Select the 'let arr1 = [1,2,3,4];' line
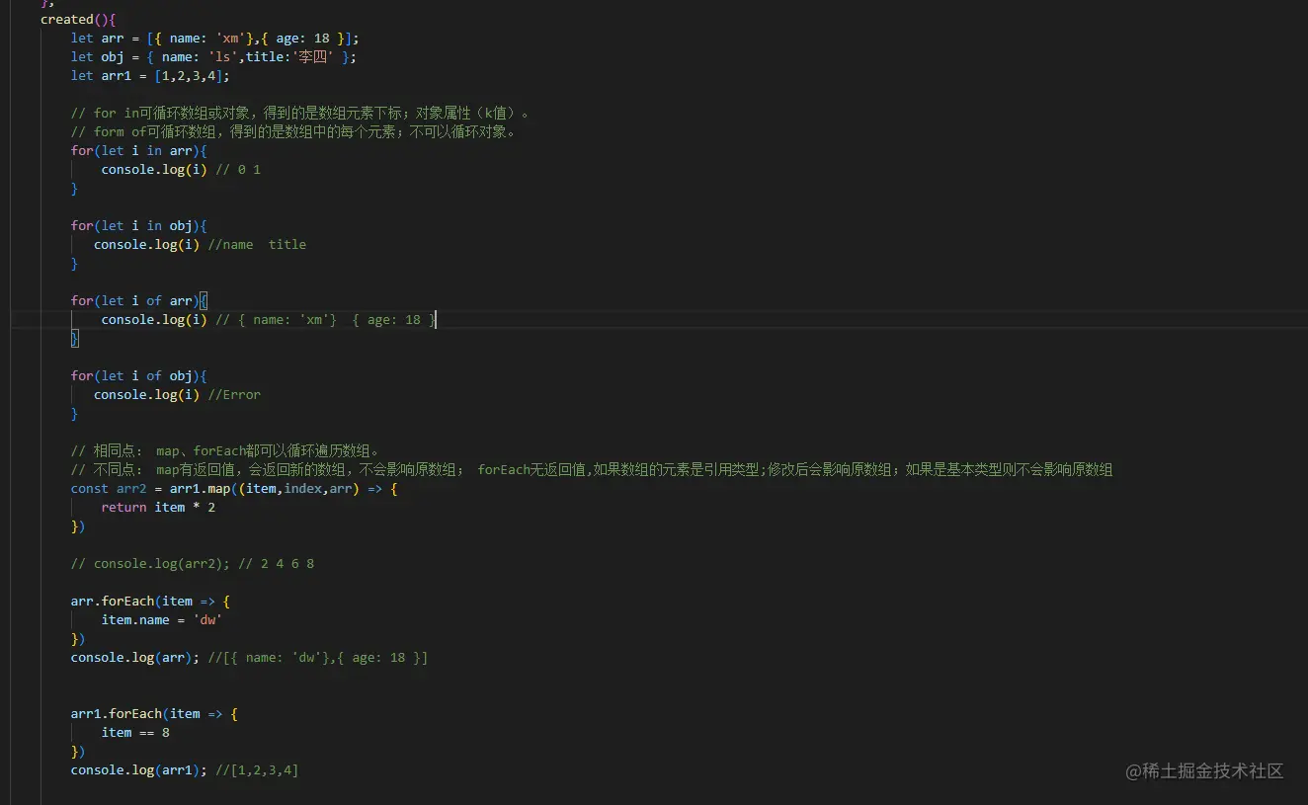The image size is (1308, 805). click(x=150, y=75)
